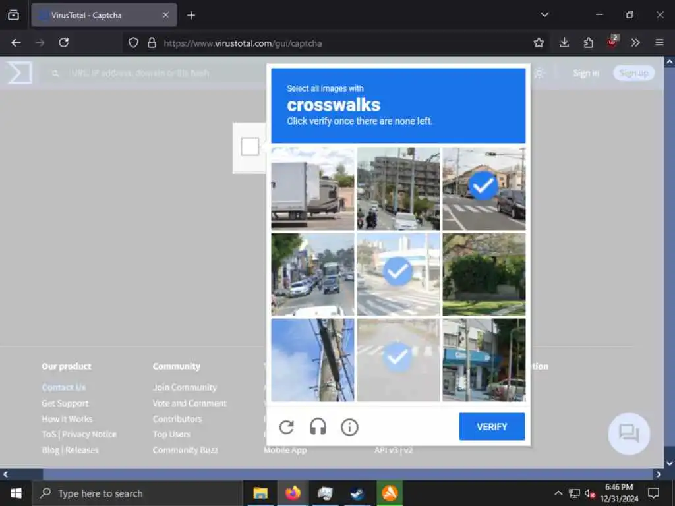Open network status tray icon
Viewport: 675px width, 506px height.
pos(574,493)
